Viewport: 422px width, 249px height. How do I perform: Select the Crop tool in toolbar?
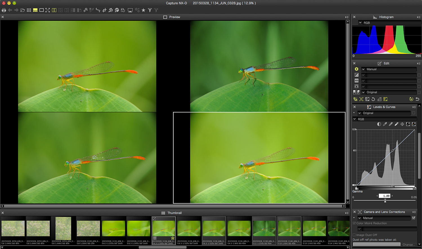pos(104,10)
